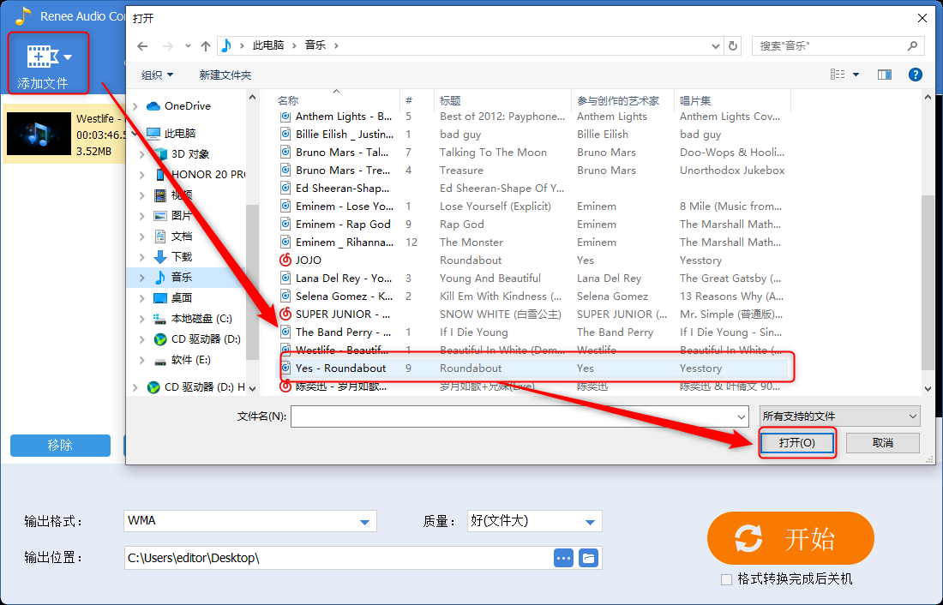Screen dimensions: 943x605
Task: Select the Westlife track thumbnail
Action: (39, 134)
